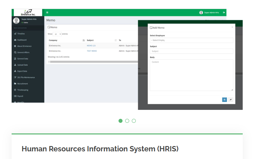
Task: Click the sidebar profile avatar picture
Action: [x=16, y=21]
